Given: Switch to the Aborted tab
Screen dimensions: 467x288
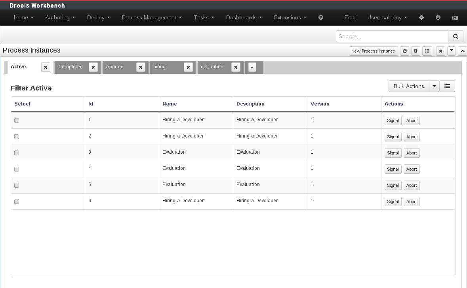Looking at the screenshot, I should [x=114, y=67].
